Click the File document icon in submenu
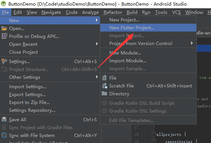 [104, 78]
